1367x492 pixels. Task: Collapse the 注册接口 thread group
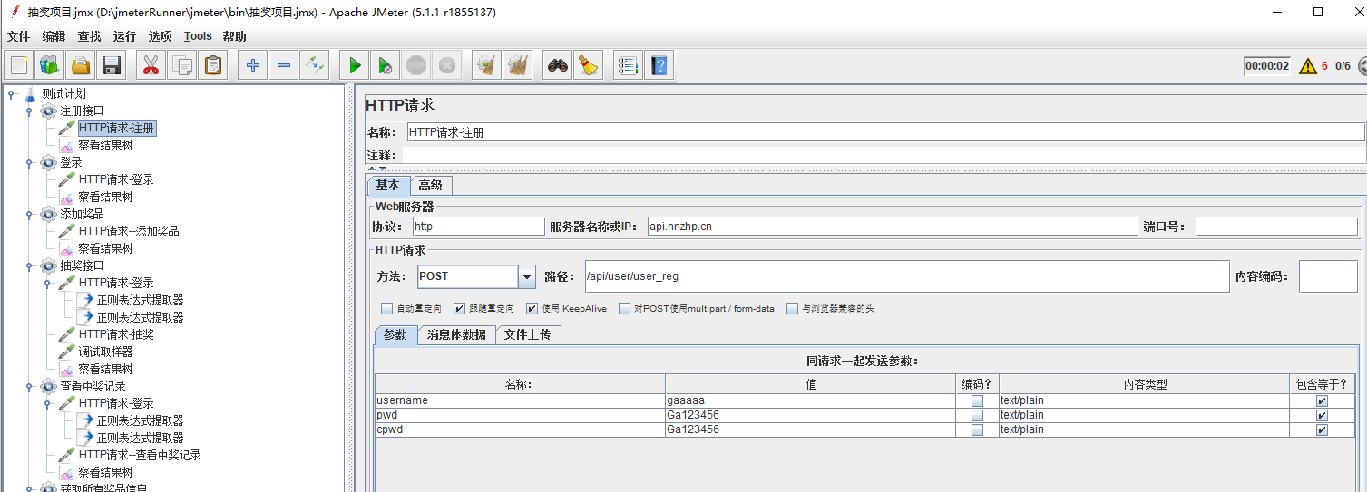[x=29, y=111]
